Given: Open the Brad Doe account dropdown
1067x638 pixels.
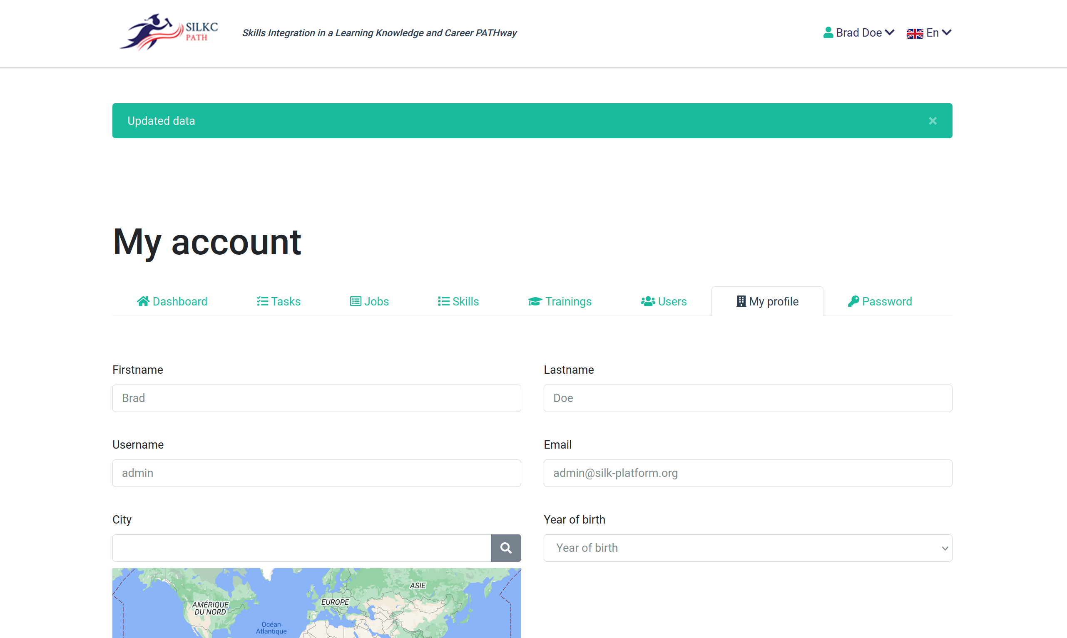Looking at the screenshot, I should pos(858,32).
